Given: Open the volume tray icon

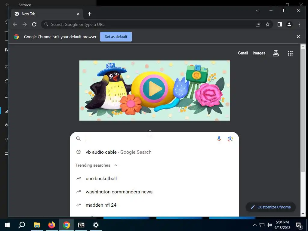Looking at the screenshot, I should (269, 225).
